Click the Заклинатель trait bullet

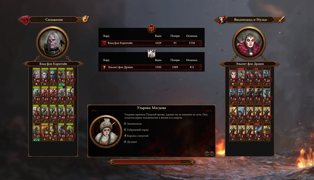pos(125,124)
